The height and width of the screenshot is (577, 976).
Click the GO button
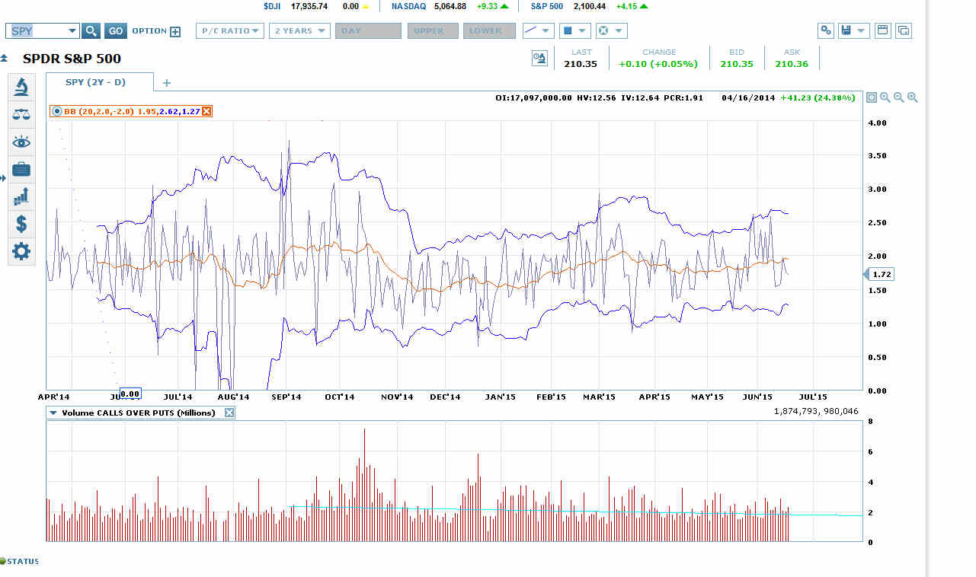point(116,31)
